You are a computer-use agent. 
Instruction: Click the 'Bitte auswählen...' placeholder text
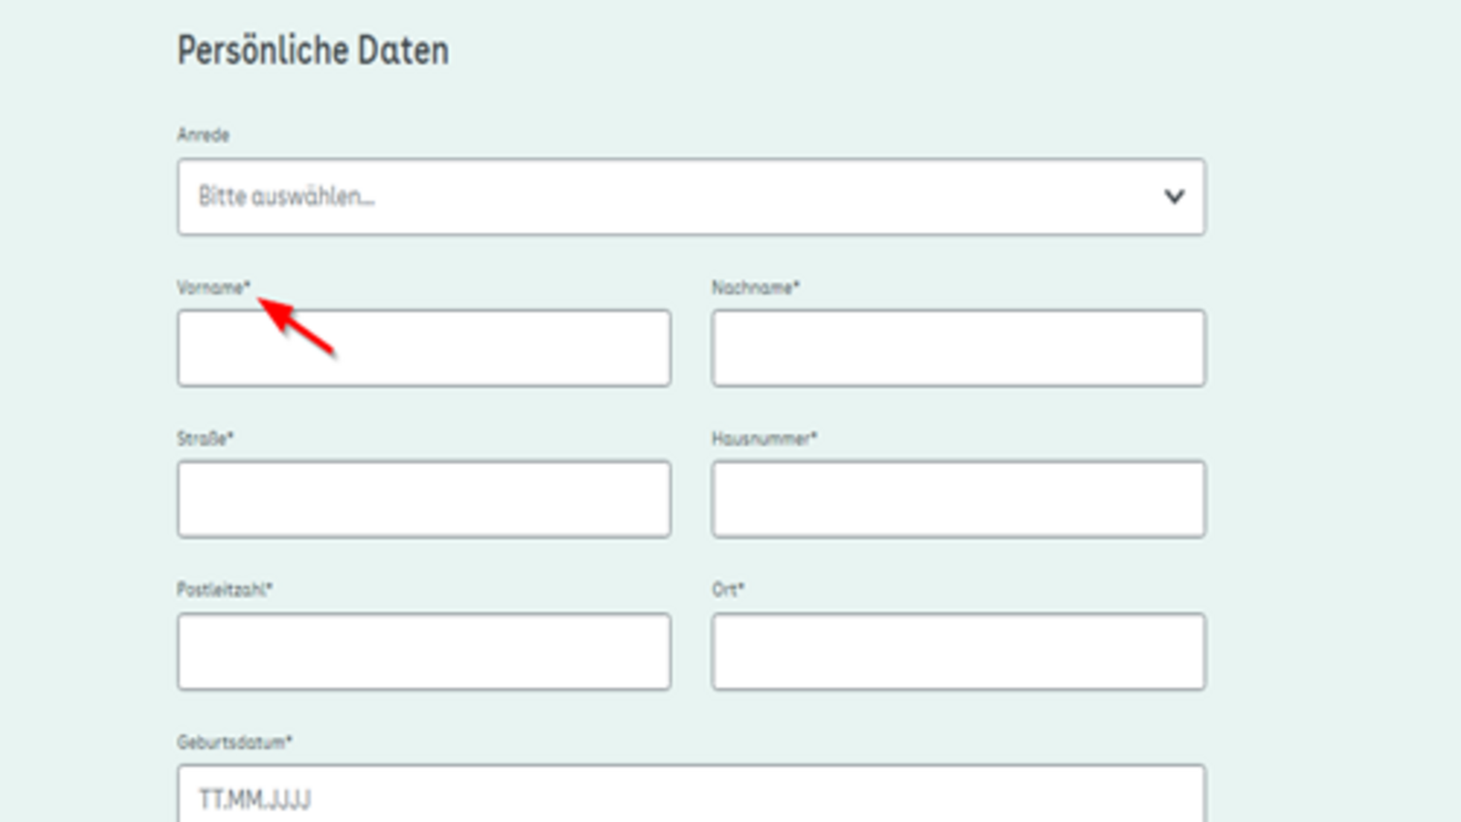point(286,196)
